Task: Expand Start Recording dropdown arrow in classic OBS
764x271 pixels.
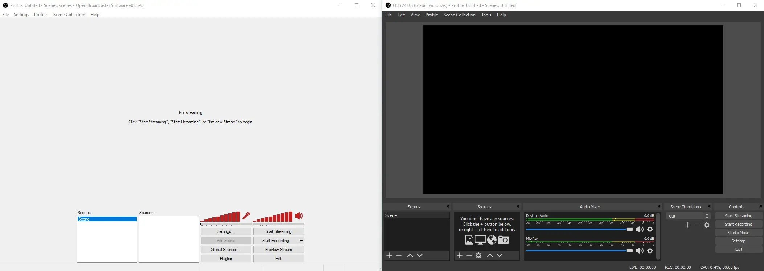Action: (x=301, y=241)
